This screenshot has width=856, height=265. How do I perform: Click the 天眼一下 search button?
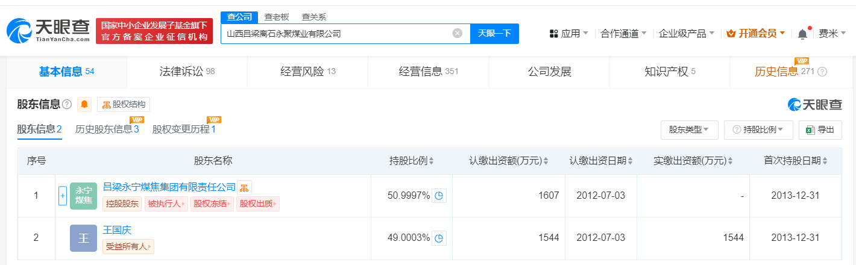click(494, 34)
